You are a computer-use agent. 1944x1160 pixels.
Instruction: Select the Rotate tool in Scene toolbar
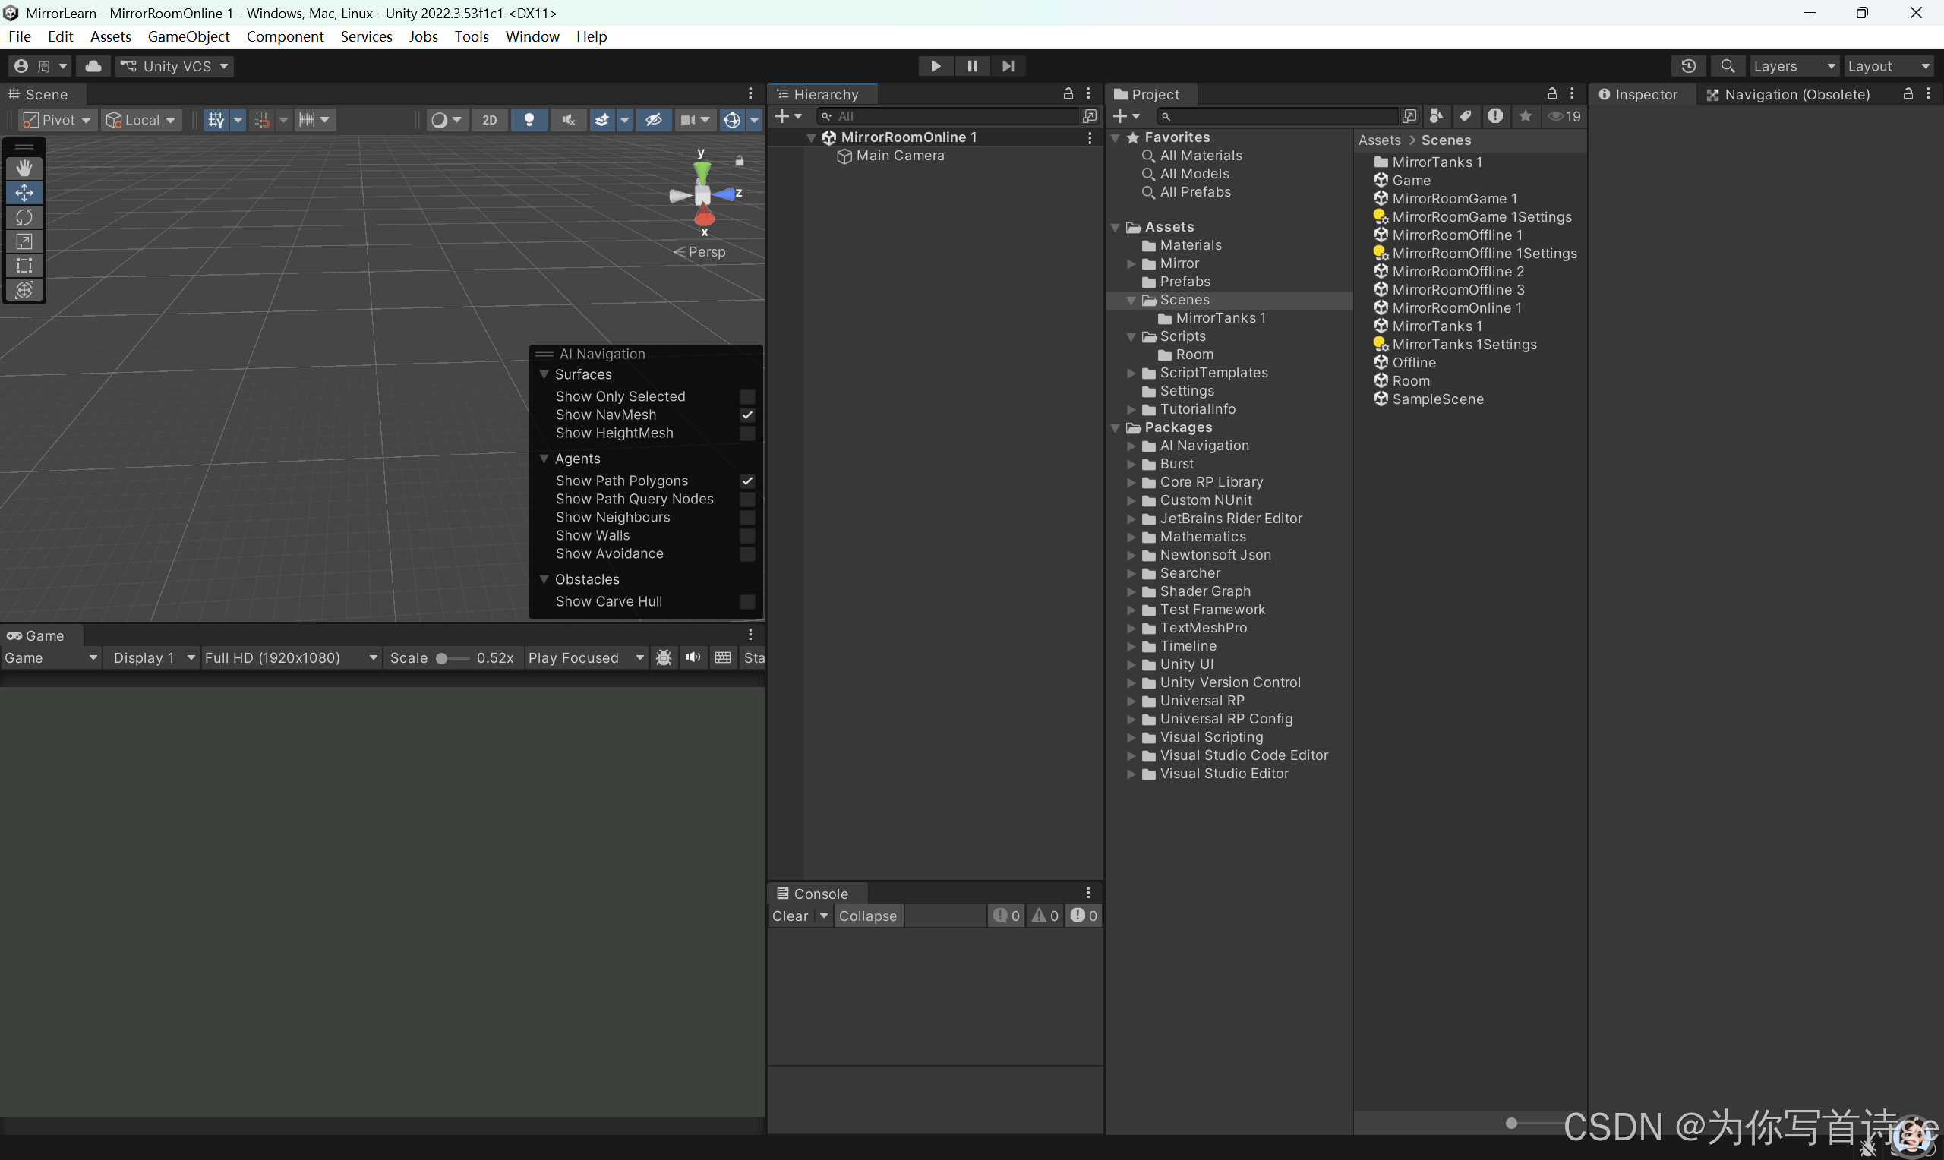(24, 216)
